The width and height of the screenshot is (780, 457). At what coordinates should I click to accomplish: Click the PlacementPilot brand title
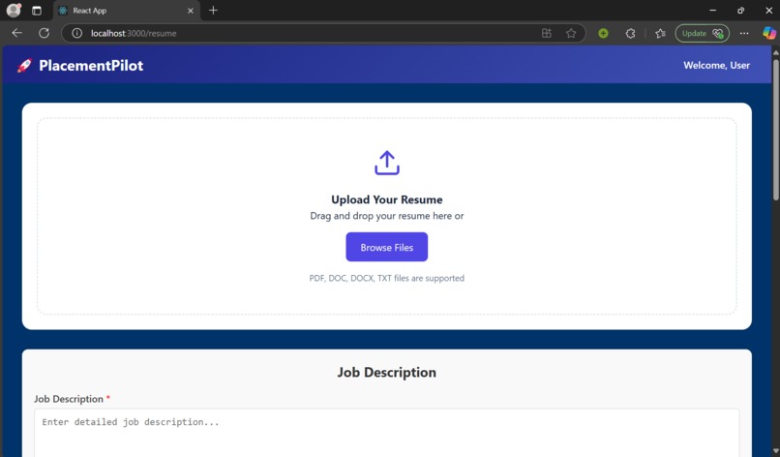pos(91,65)
